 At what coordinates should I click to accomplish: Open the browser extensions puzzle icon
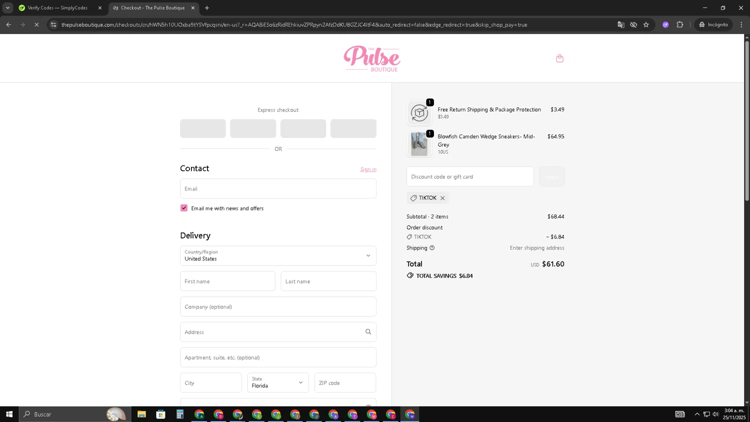[680, 24]
